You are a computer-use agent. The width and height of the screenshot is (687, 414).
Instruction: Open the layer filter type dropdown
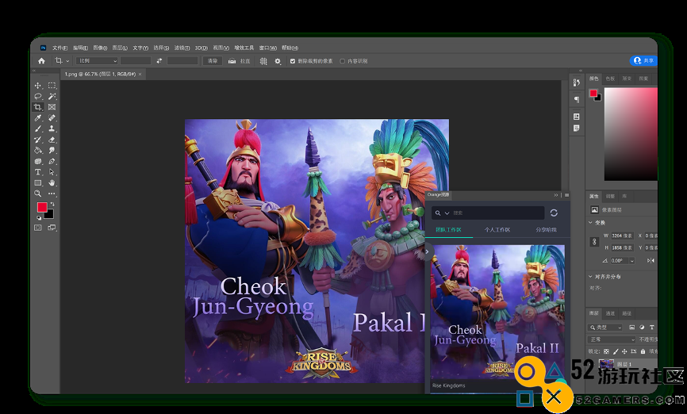(604, 328)
